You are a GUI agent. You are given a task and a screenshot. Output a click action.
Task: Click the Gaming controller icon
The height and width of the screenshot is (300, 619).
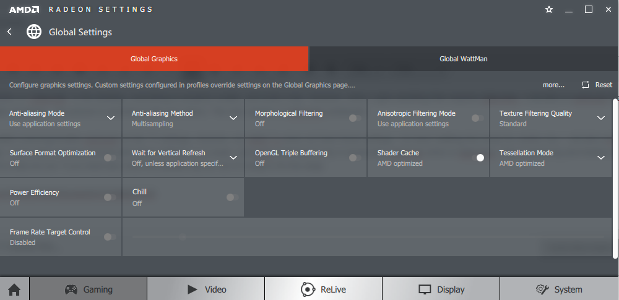(x=71, y=289)
